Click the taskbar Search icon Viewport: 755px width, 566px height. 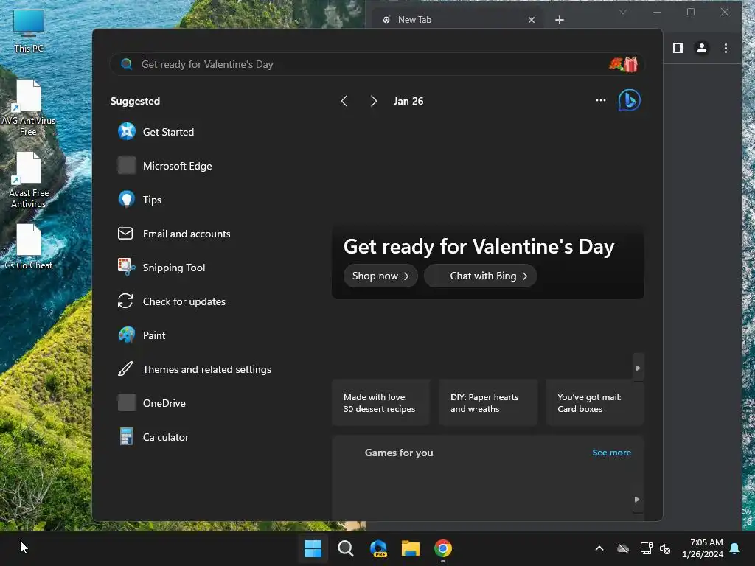345,548
